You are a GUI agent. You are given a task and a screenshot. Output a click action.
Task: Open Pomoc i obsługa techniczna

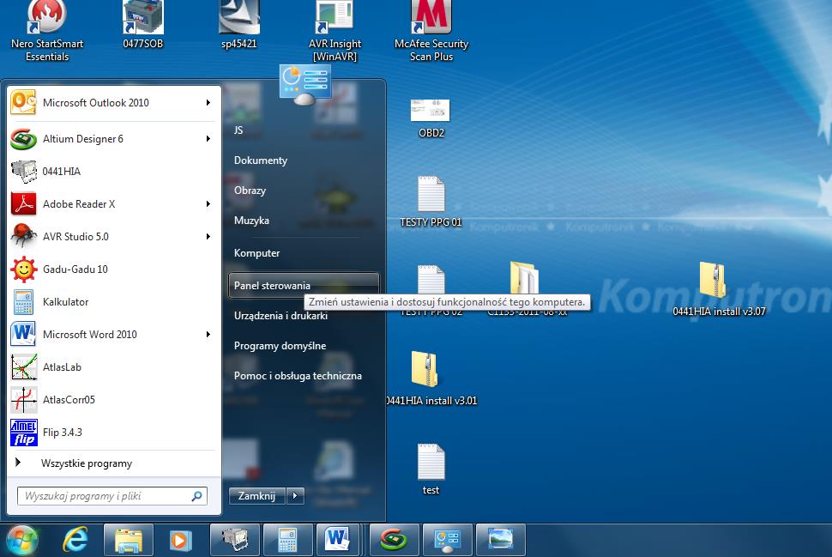click(304, 376)
